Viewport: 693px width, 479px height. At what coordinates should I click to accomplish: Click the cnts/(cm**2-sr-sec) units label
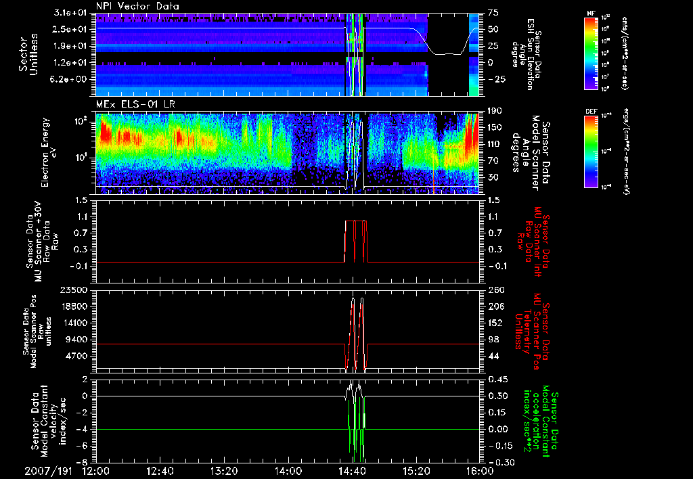coord(625,53)
